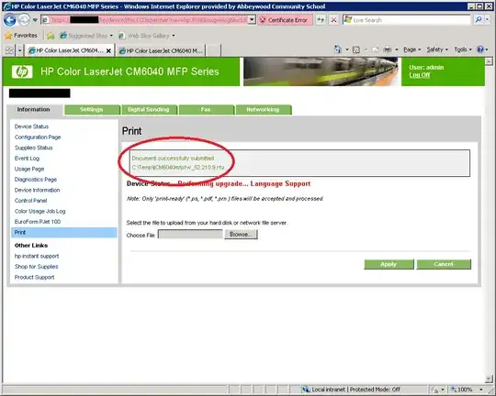This screenshot has width=496, height=396.
Task: Click the browser Forward arrow button
Action: [24, 20]
